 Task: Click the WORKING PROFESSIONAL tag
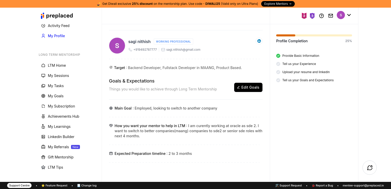[173, 42]
